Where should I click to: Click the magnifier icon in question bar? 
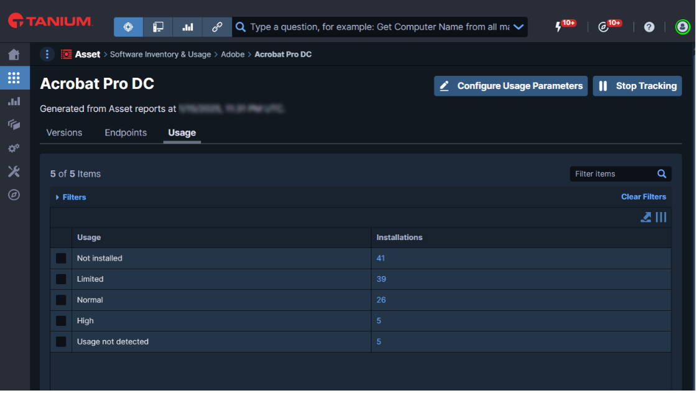click(241, 27)
